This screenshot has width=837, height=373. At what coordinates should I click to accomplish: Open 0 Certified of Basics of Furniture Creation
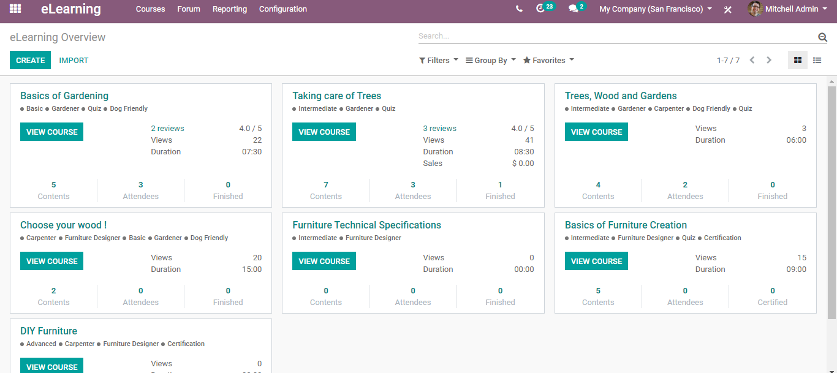click(773, 296)
